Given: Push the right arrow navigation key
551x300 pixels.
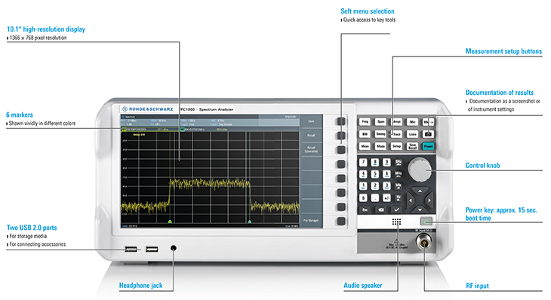Looking at the screenshot, I should [429, 201].
